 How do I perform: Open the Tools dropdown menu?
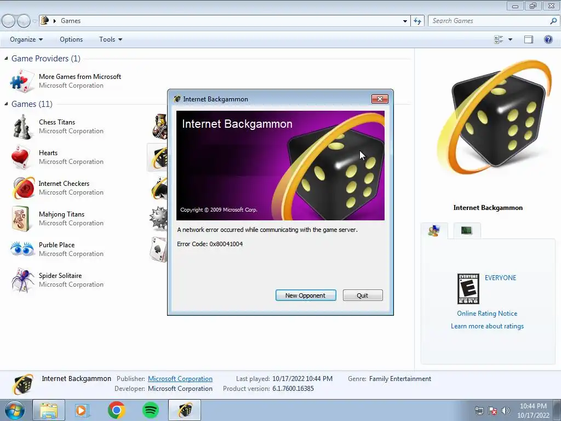tap(111, 39)
